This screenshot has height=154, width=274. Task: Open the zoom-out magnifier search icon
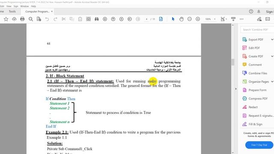30,19
